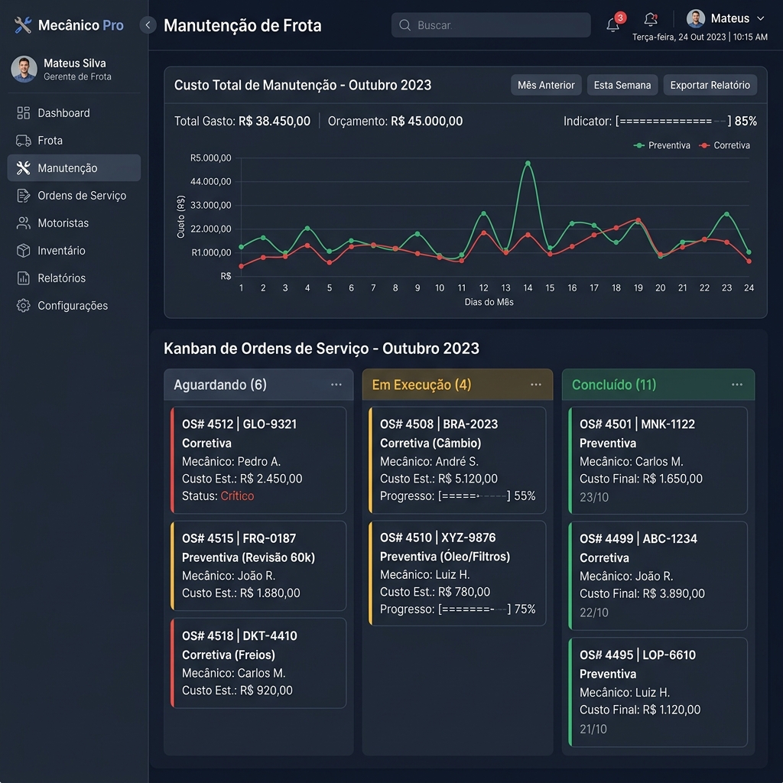
Task: Click the Dashboard grid icon
Action: click(24, 113)
